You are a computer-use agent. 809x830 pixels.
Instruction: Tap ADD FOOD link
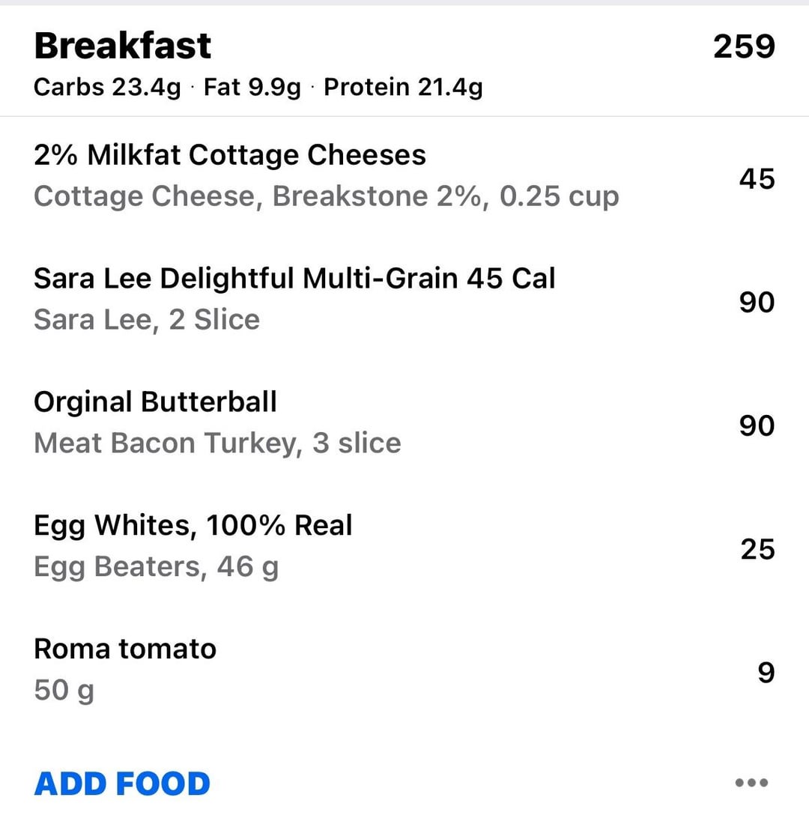[x=122, y=784]
